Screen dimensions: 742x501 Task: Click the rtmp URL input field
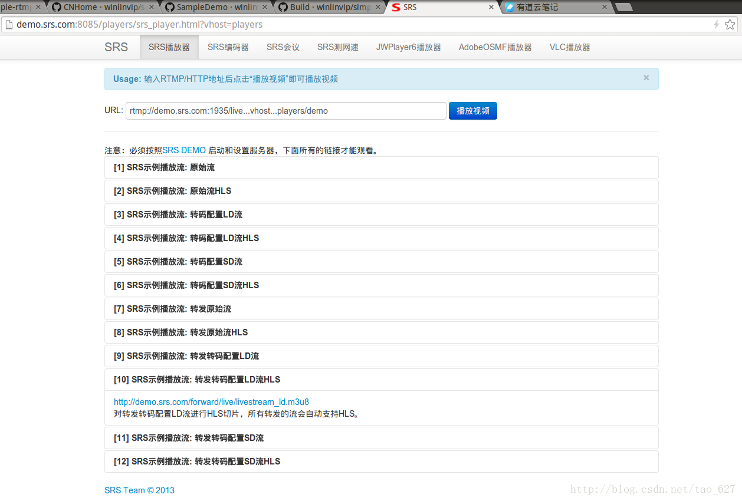click(x=286, y=111)
